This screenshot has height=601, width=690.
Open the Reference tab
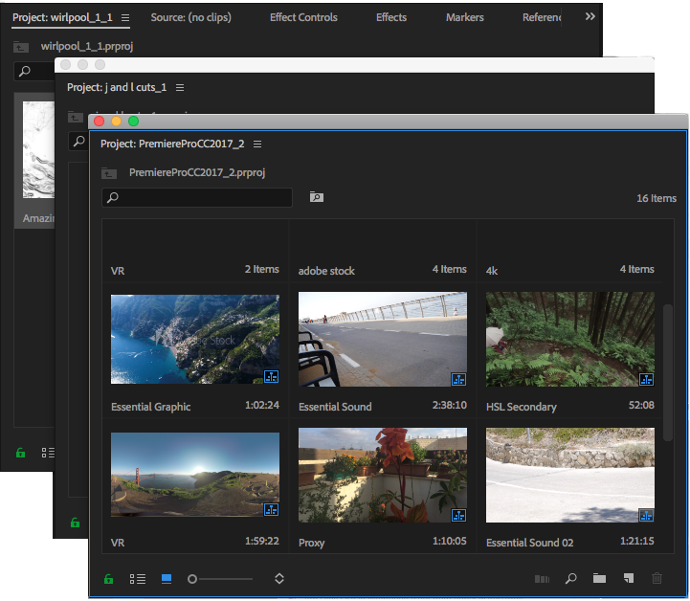point(542,17)
